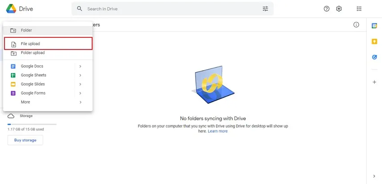Select Google Sheets menu entry
This screenshot has width=382, height=184.
click(x=48, y=75)
